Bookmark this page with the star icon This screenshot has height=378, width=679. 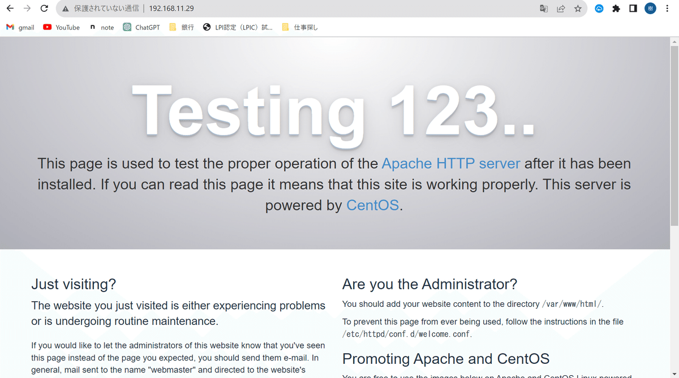click(578, 8)
